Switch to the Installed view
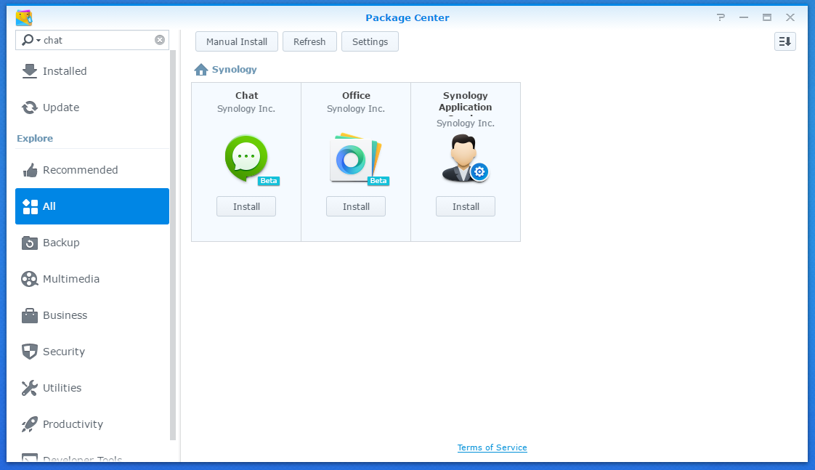This screenshot has width=815, height=470. pyautogui.click(x=65, y=71)
